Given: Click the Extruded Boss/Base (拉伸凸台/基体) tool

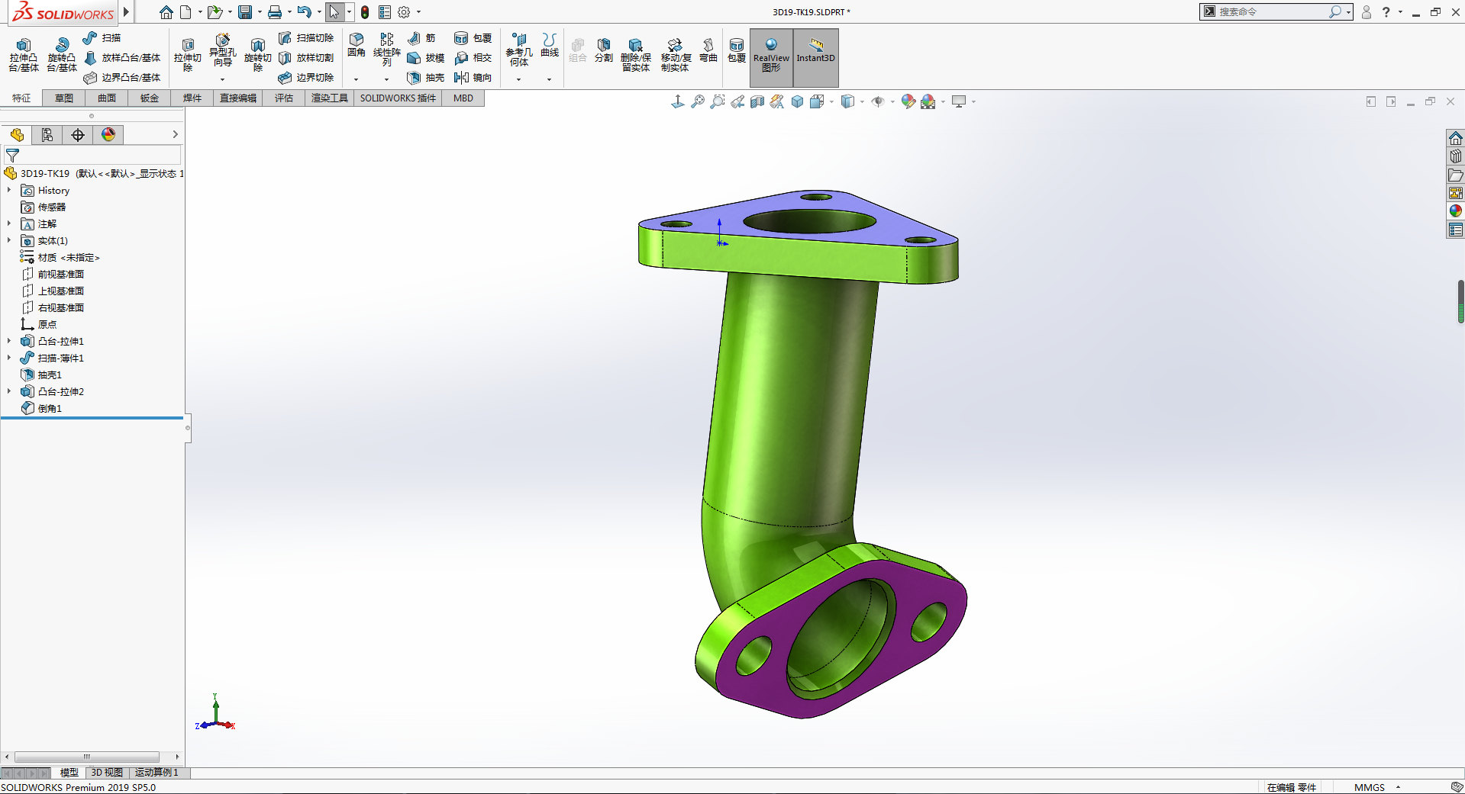Looking at the screenshot, I should tap(24, 55).
